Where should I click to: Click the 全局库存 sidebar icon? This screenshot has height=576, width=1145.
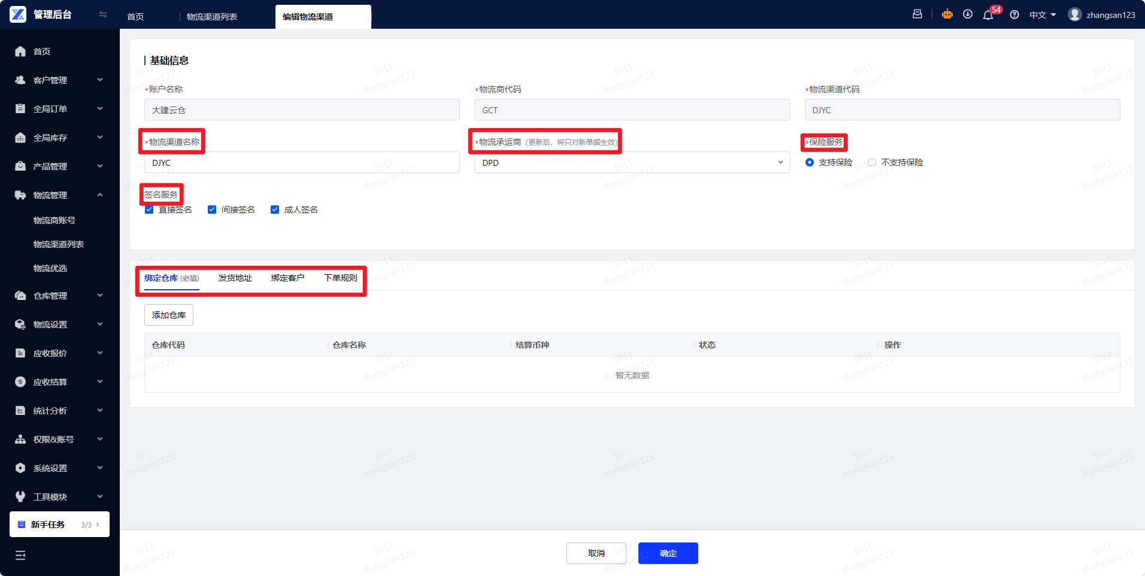coord(20,138)
